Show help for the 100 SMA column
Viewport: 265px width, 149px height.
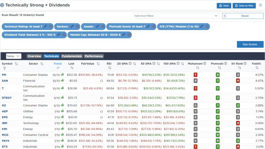click(178, 63)
